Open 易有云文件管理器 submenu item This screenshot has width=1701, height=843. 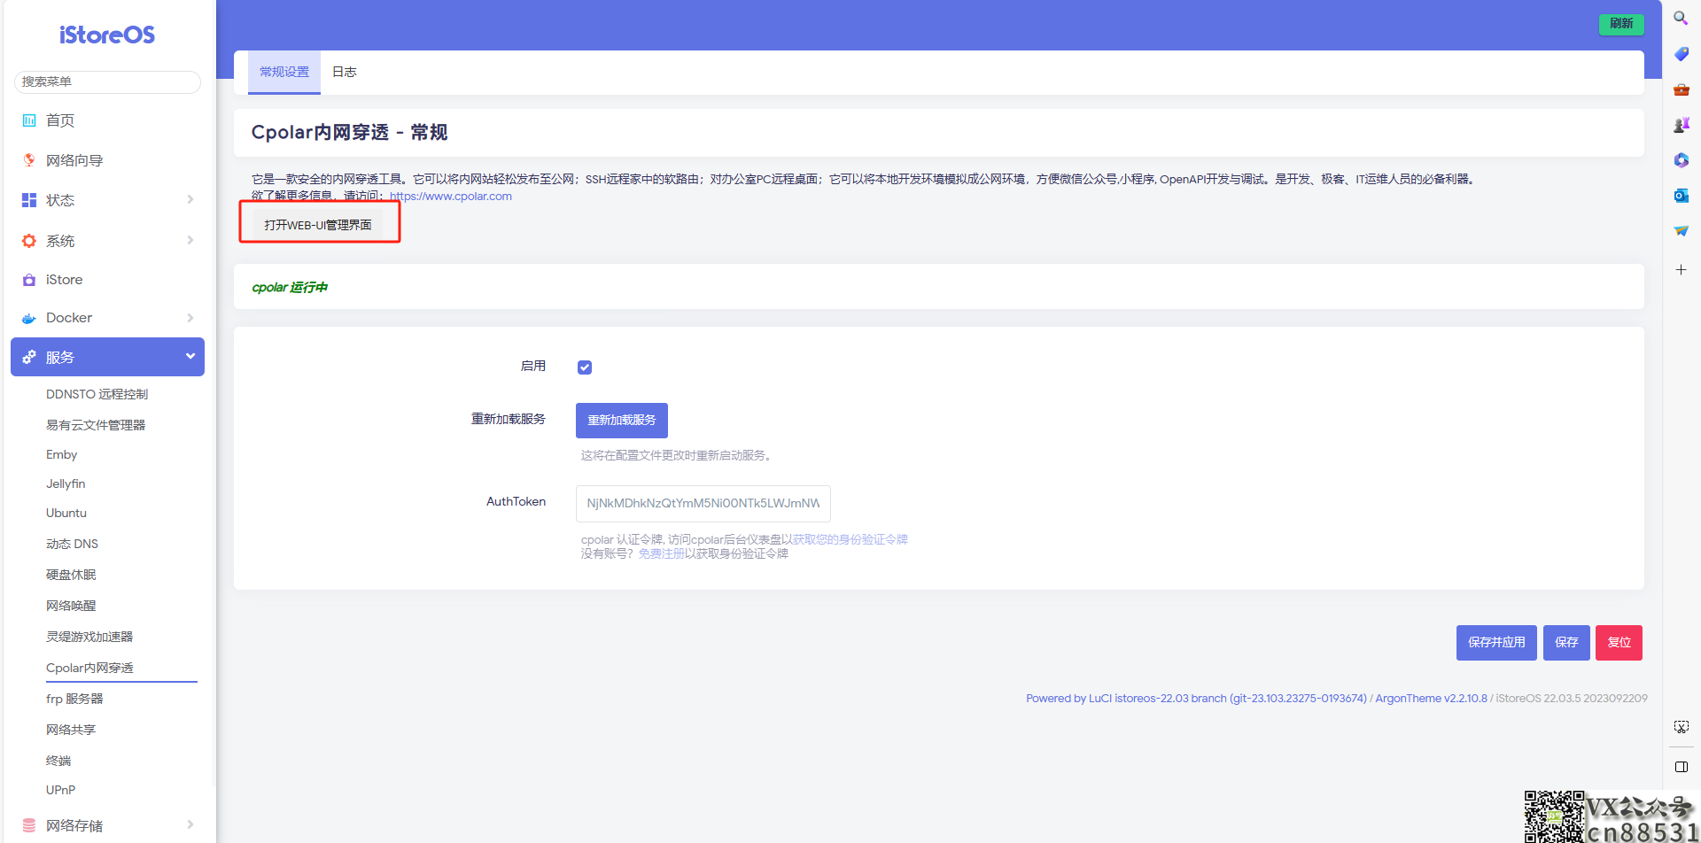pos(96,425)
